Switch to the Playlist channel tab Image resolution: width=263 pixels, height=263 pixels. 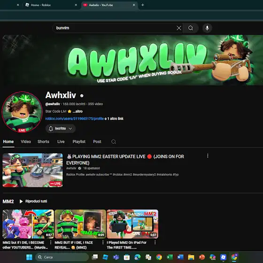pos(79,142)
